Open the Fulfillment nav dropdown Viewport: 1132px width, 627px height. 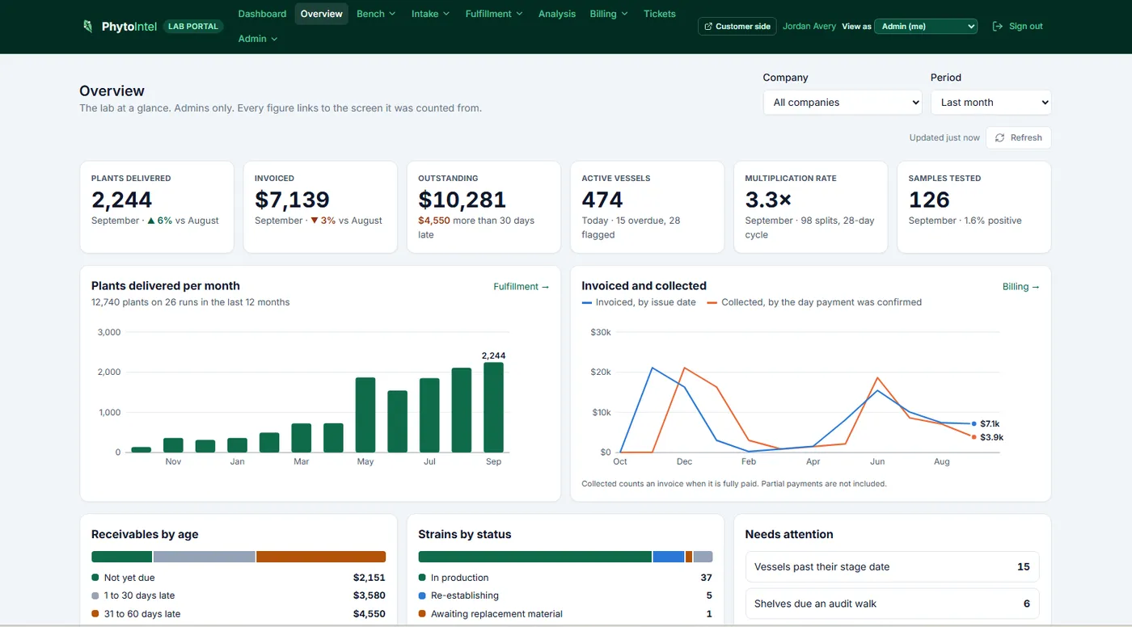[494, 14]
